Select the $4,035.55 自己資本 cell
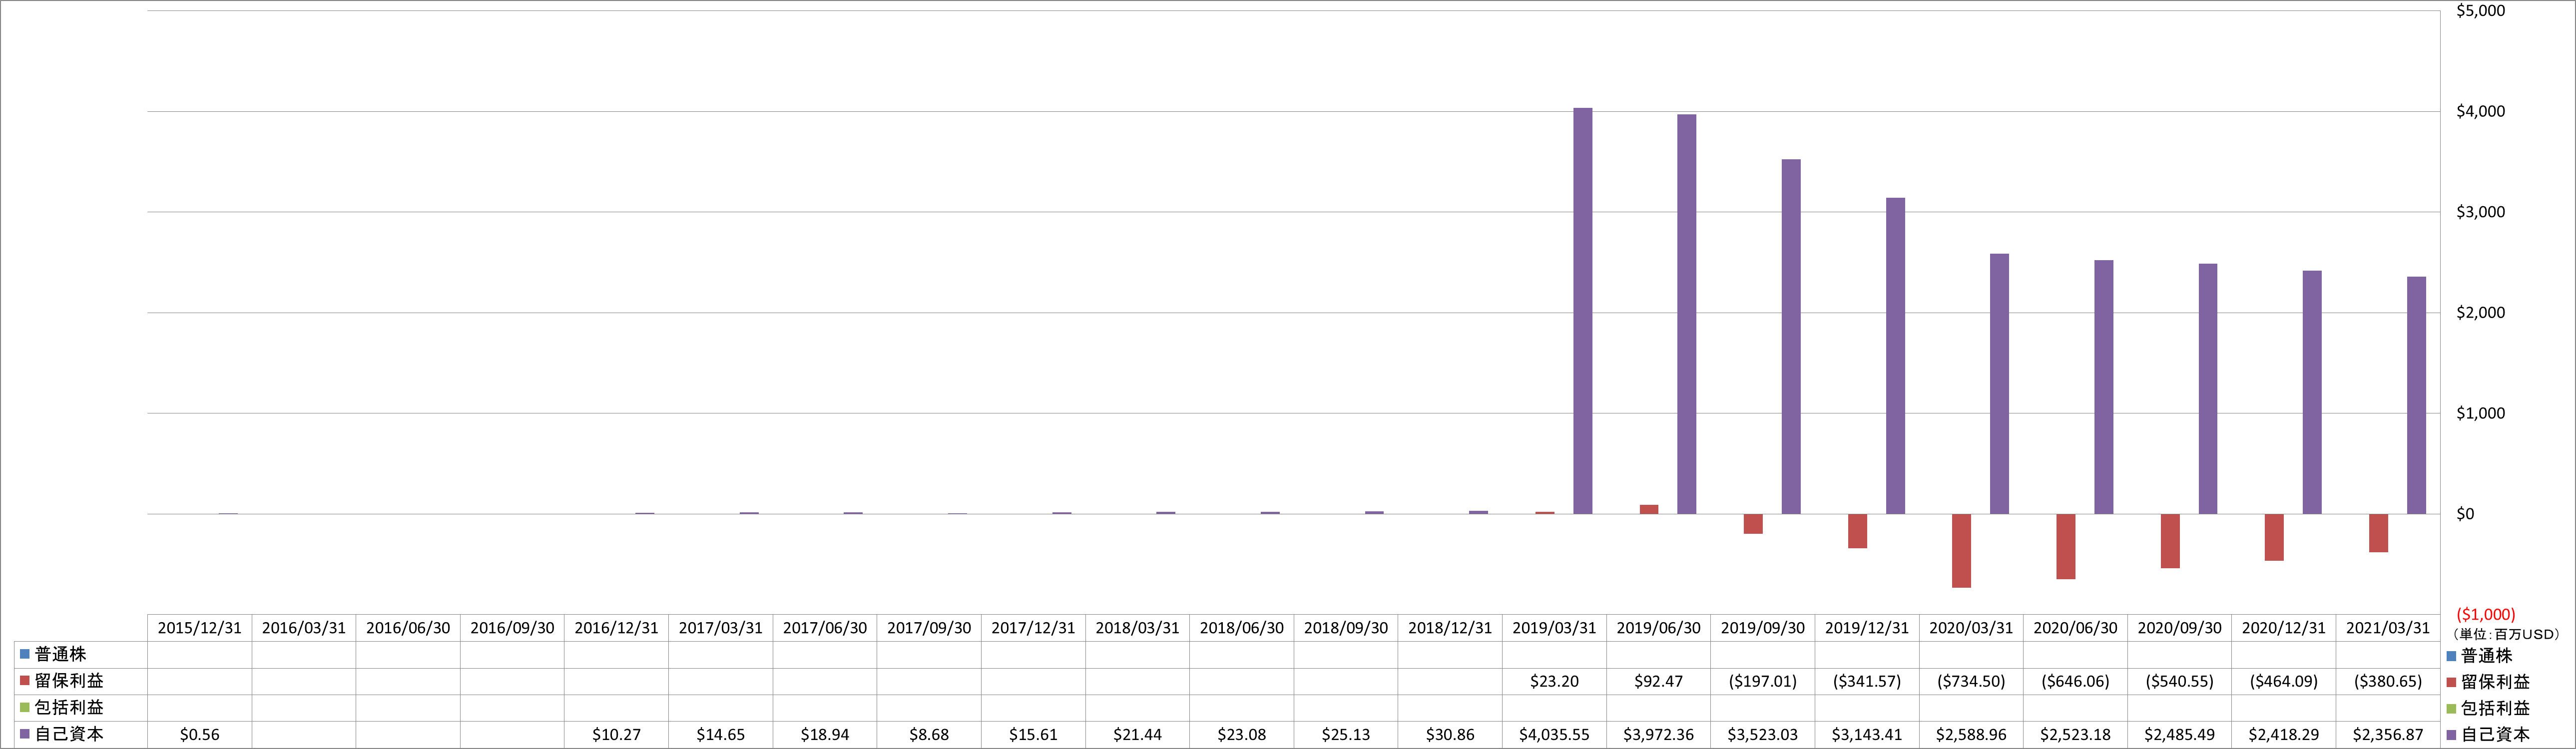The image size is (2576, 749). [x=1554, y=735]
